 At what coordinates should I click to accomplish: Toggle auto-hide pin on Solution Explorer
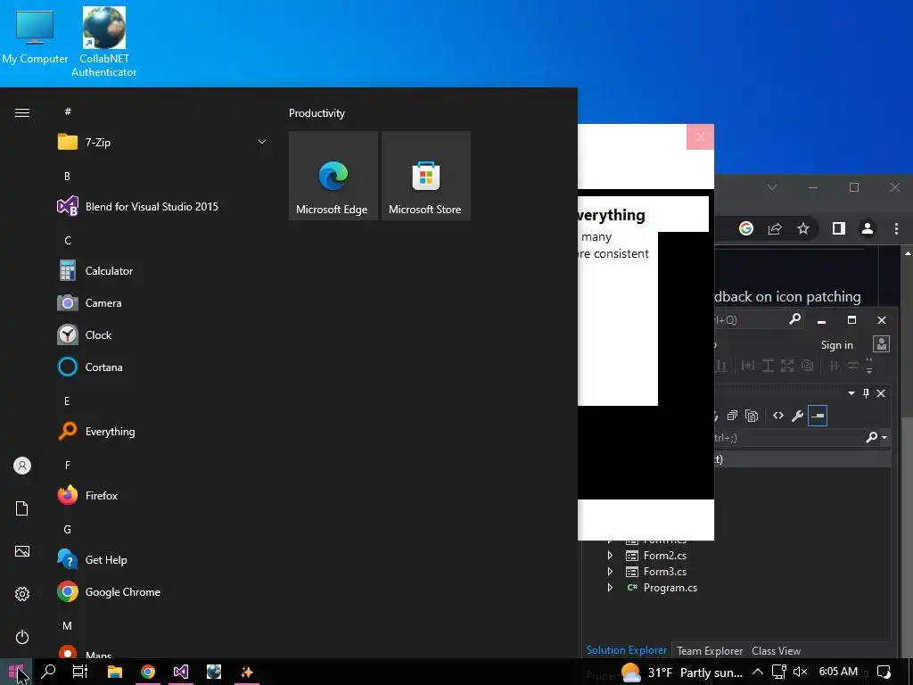point(866,393)
